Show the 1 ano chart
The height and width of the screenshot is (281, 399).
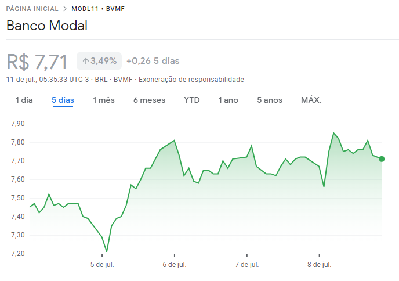tap(228, 100)
